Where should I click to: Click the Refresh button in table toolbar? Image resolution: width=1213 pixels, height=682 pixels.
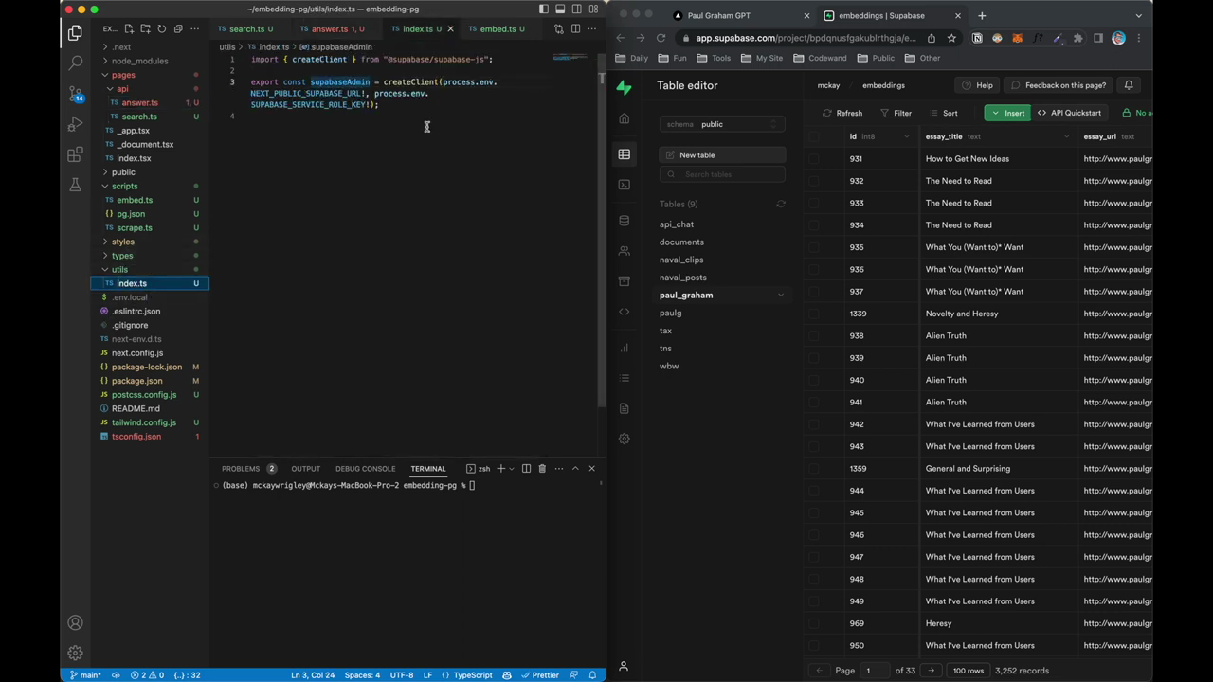point(842,113)
